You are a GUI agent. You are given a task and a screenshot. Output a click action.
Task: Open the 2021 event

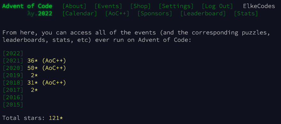coord(13,61)
